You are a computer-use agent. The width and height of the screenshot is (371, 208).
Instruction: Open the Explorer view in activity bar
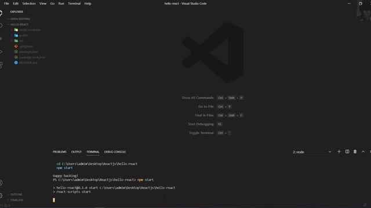coord(1,13)
